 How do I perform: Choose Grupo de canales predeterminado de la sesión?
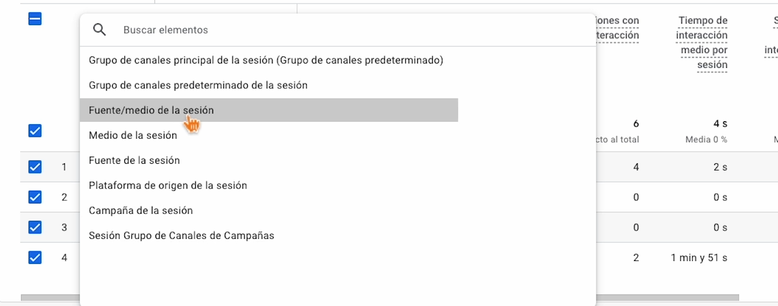198,85
